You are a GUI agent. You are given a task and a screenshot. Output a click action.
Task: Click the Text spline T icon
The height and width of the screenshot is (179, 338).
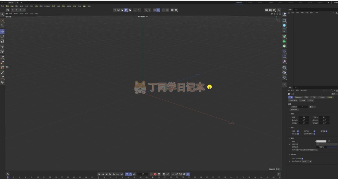[284, 30]
